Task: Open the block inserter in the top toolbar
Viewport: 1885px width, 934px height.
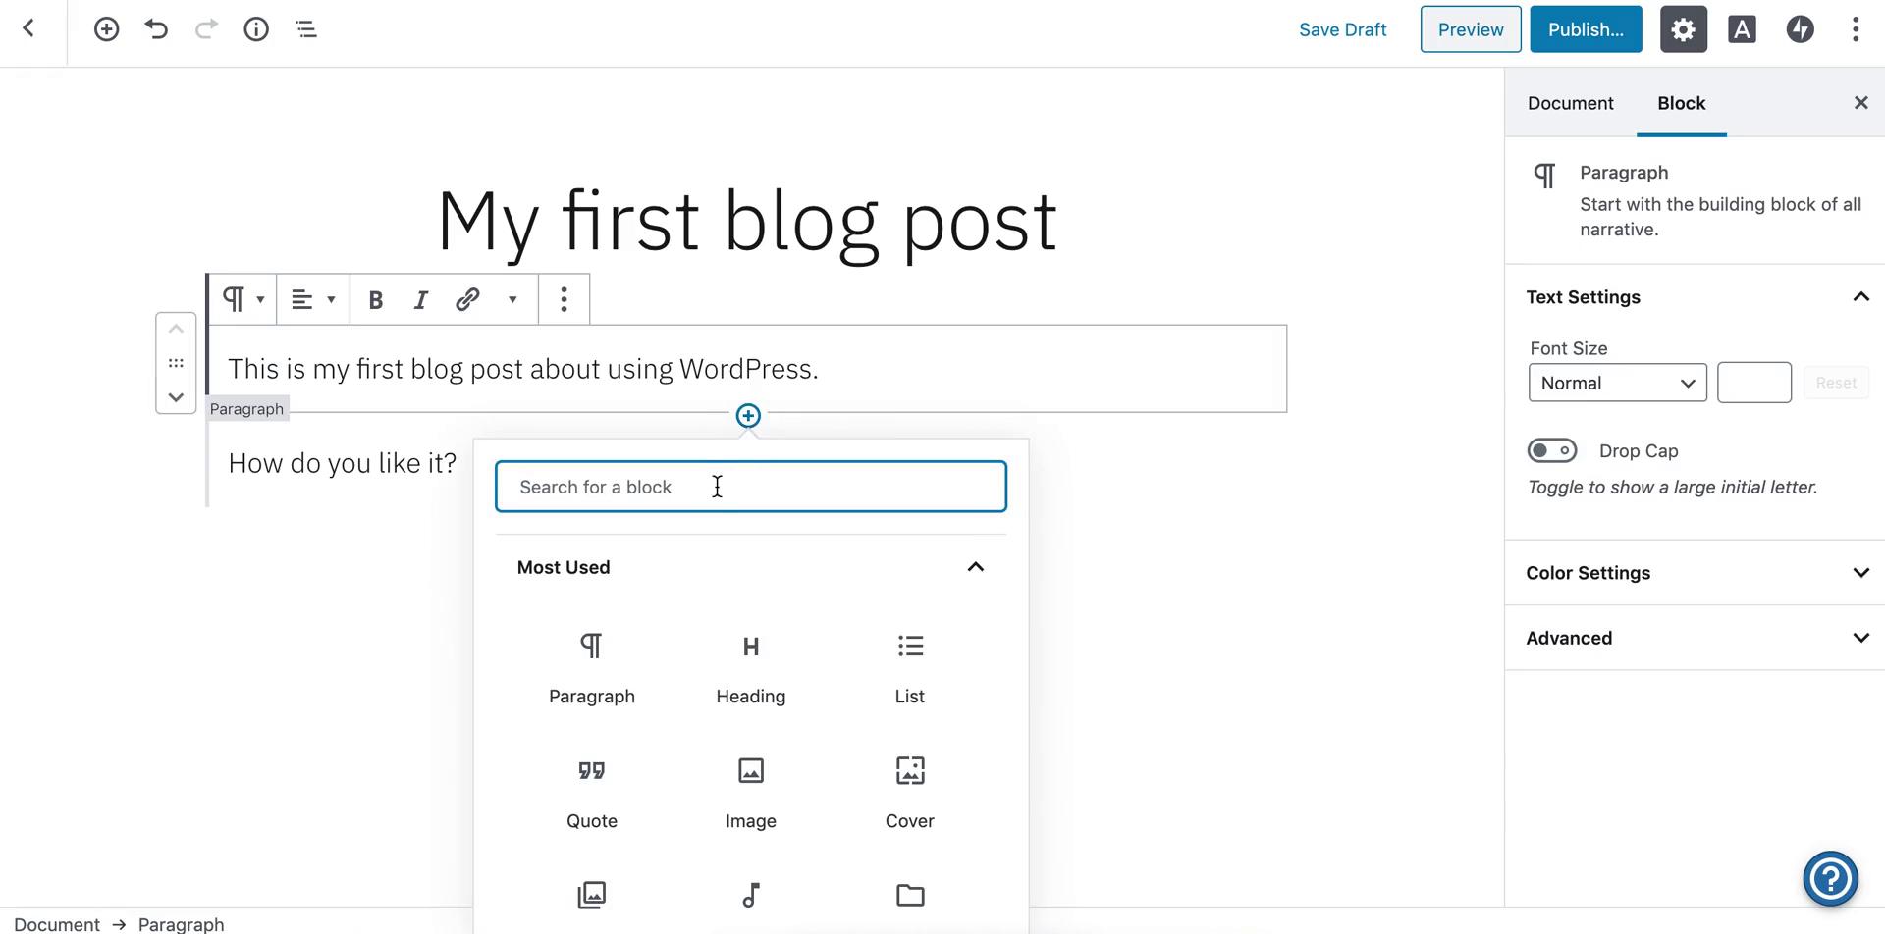Action: tap(106, 28)
